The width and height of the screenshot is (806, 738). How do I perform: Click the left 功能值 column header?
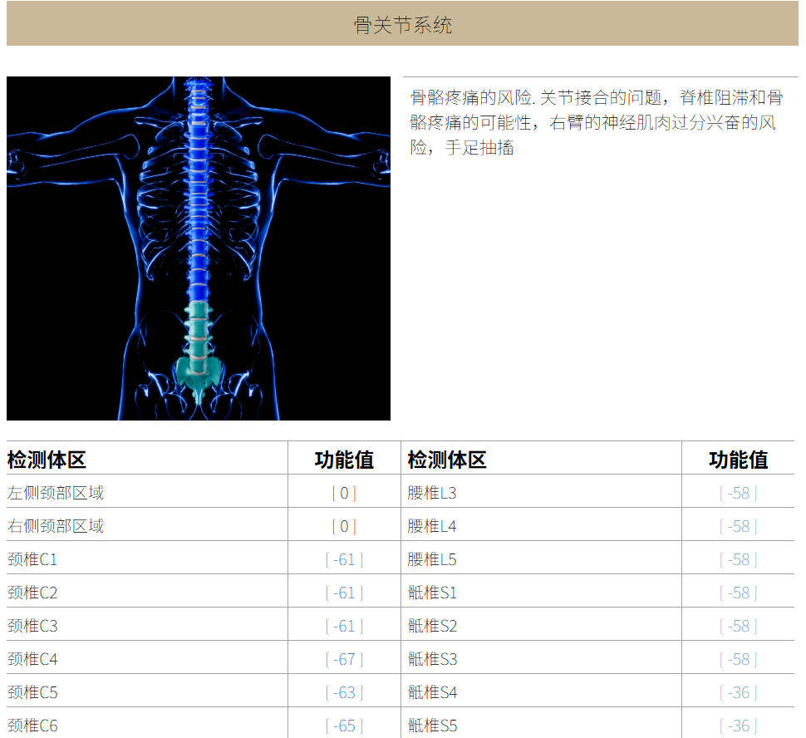point(344,460)
